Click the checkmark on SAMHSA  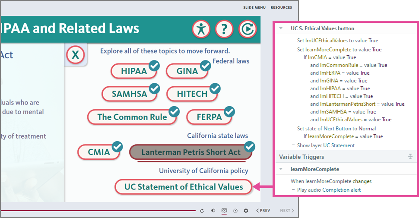point(154,88)
